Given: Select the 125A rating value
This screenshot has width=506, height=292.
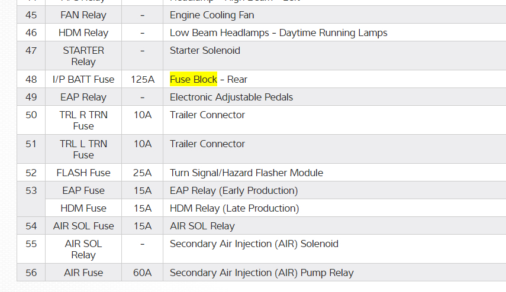Looking at the screenshot, I should click(142, 79).
